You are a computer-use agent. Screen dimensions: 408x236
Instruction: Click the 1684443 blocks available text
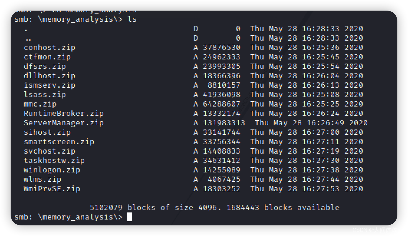(x=283, y=207)
